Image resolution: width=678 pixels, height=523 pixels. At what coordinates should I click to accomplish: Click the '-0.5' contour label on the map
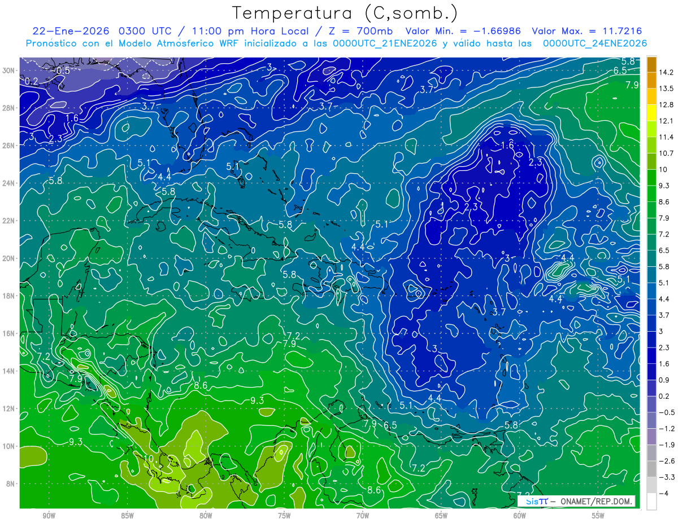point(61,71)
